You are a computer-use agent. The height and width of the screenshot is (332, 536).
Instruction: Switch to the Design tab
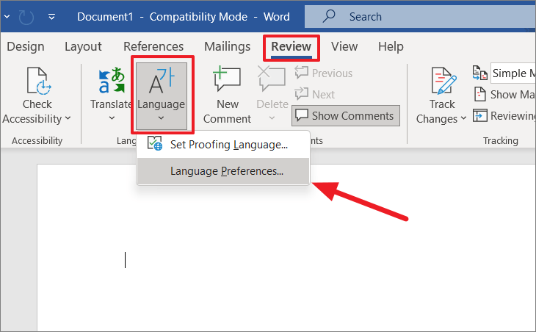26,46
